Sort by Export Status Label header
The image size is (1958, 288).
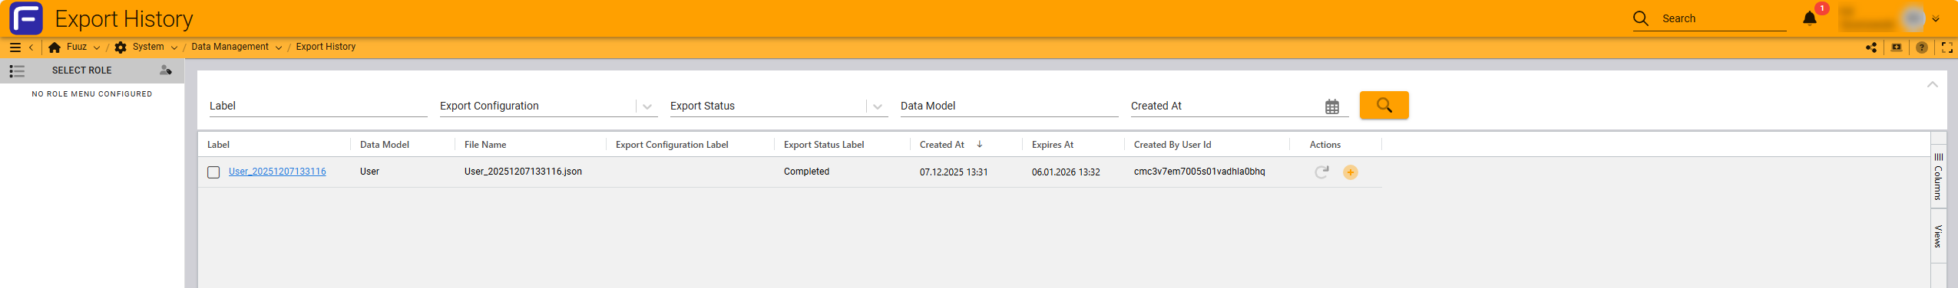coord(824,145)
